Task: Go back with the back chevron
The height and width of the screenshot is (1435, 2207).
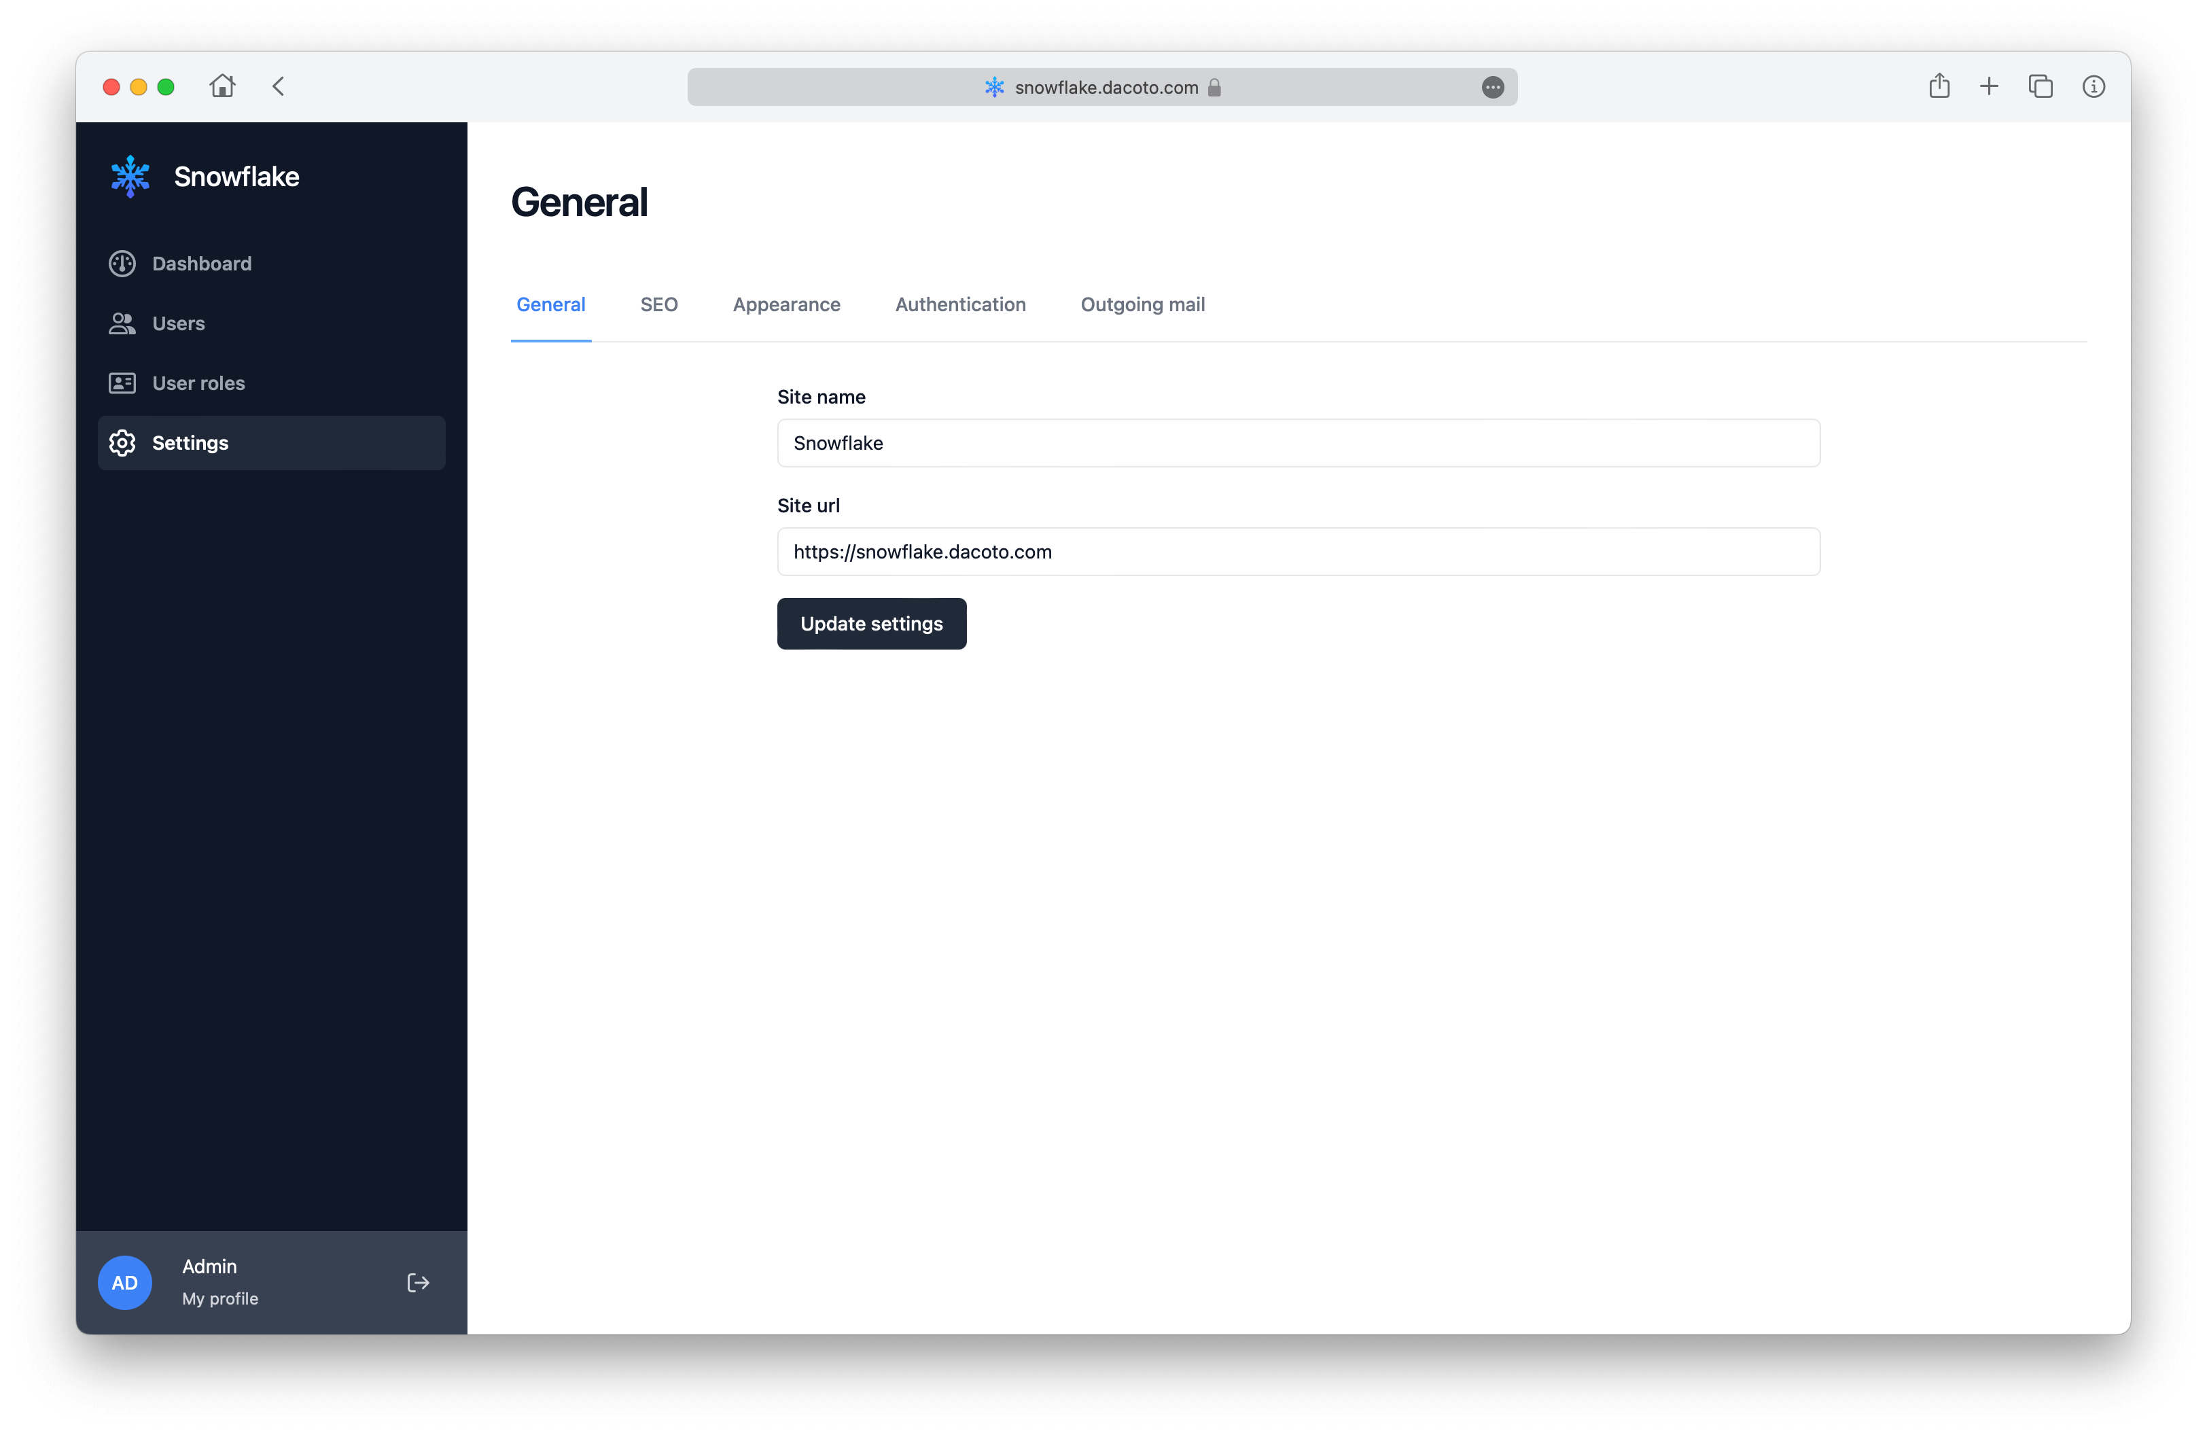Action: point(278,87)
